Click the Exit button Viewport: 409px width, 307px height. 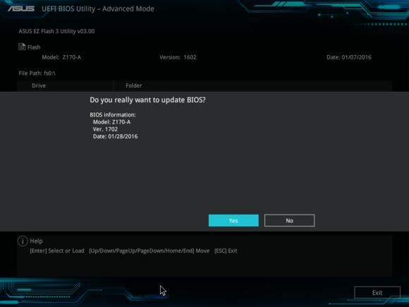[377, 293]
